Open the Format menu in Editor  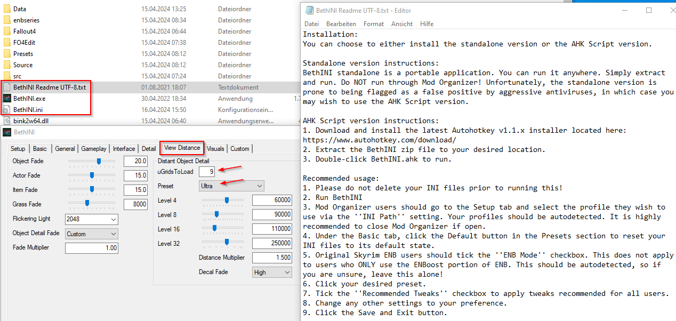pyautogui.click(x=374, y=24)
